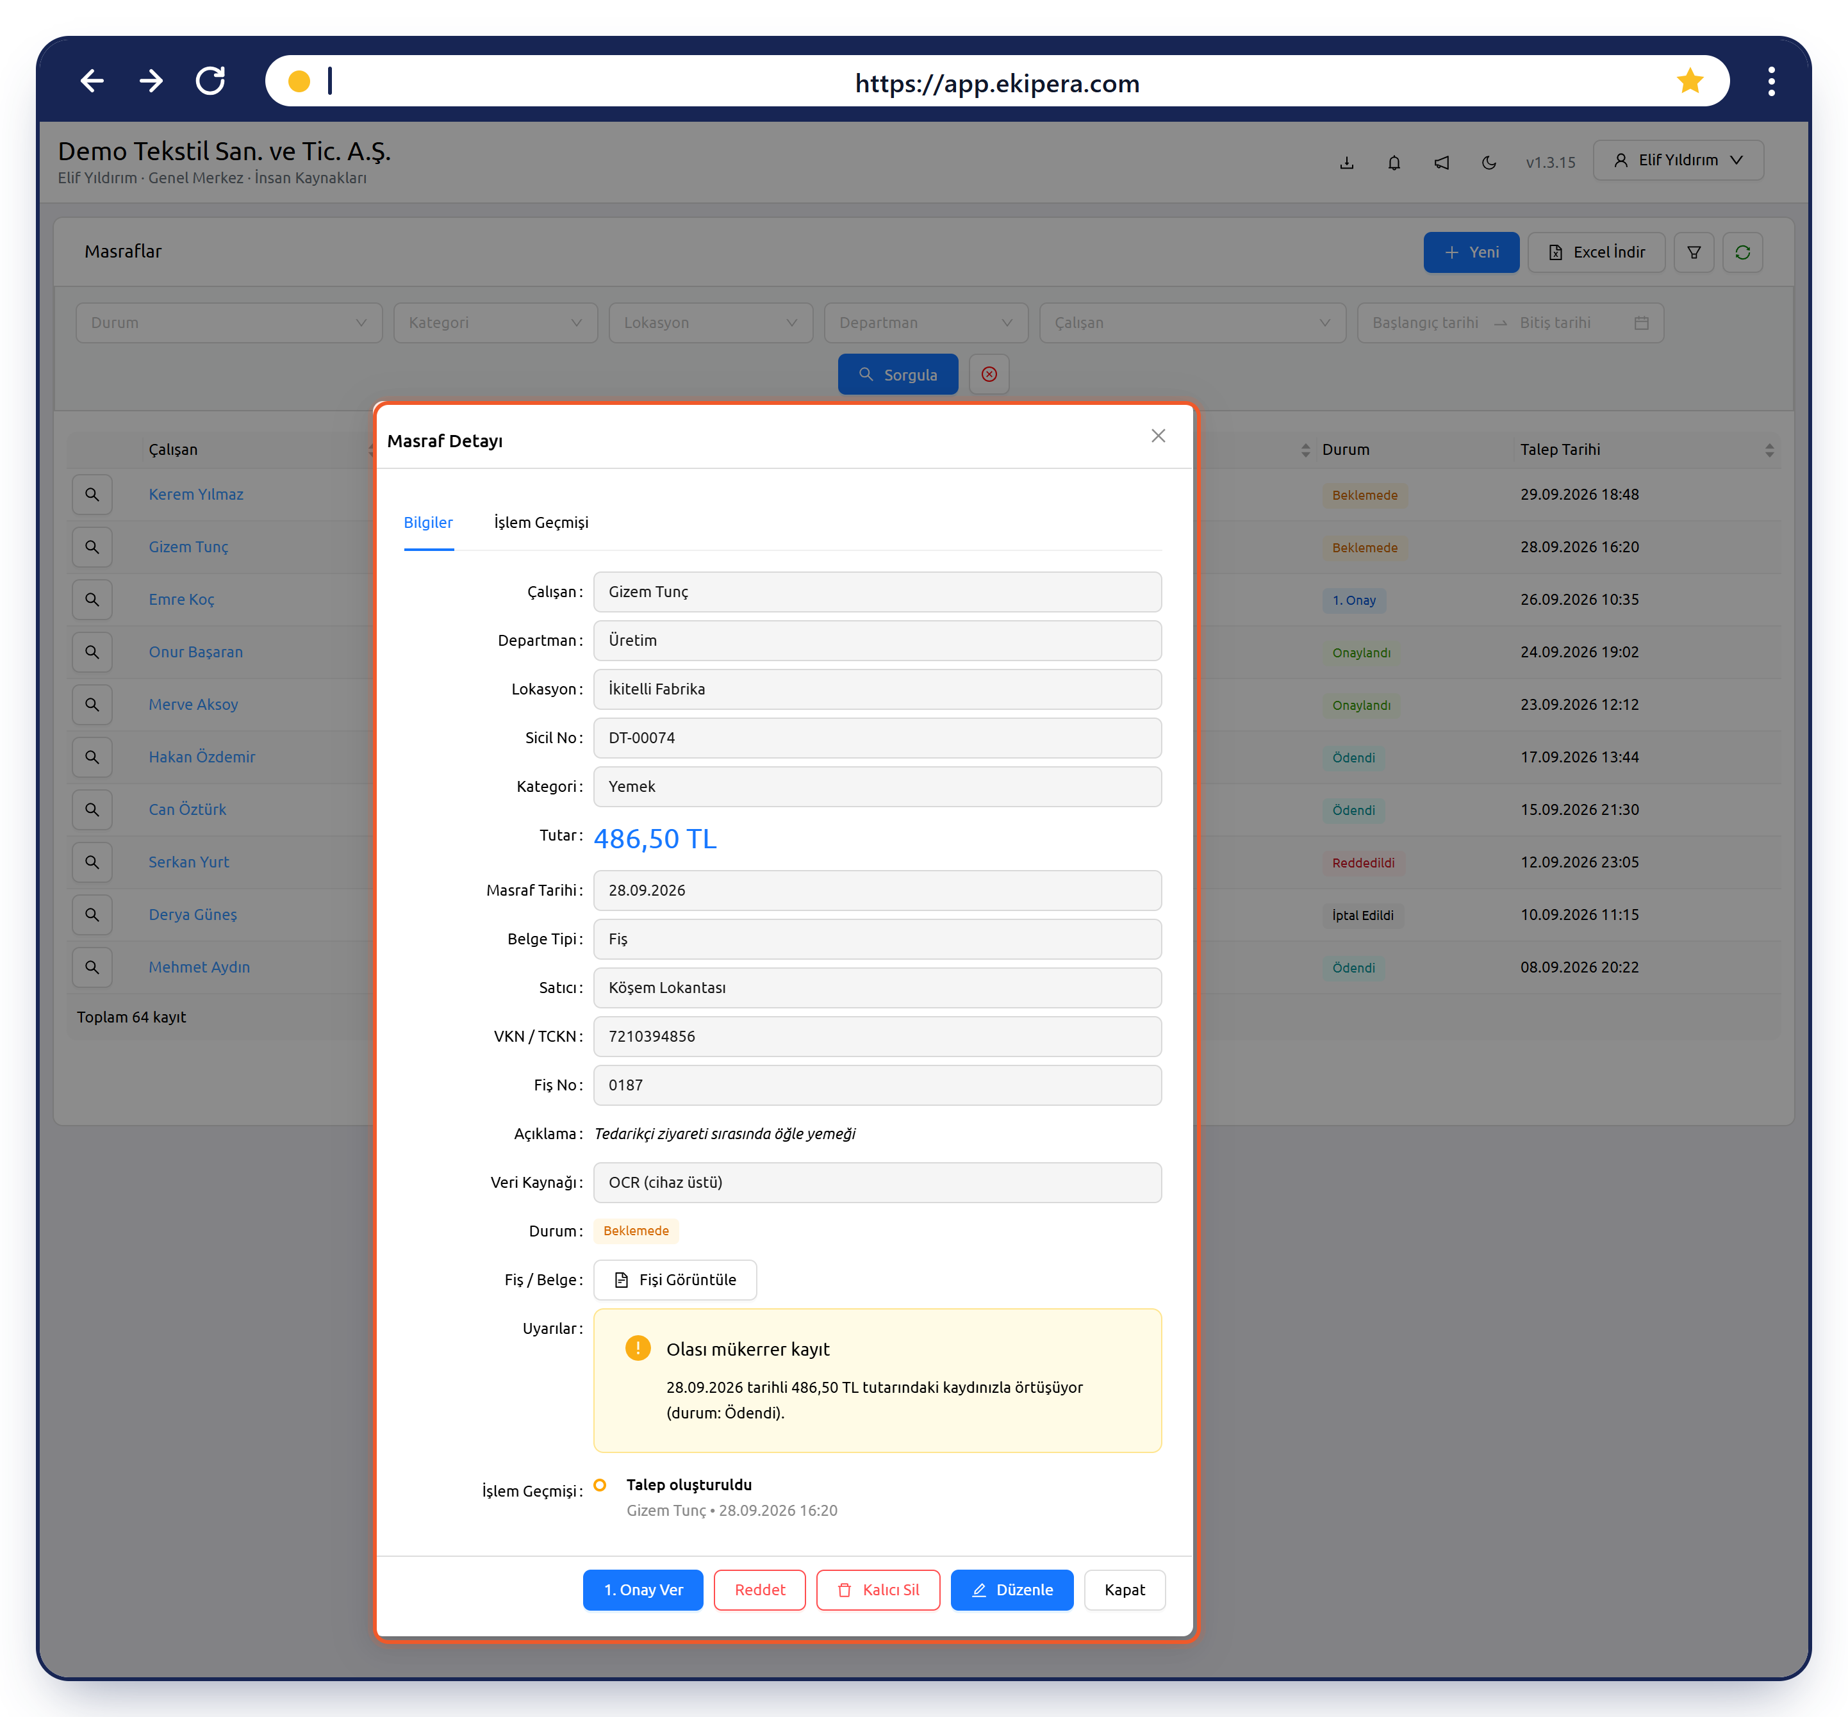The height and width of the screenshot is (1717, 1848).
Task: Click the Reddet button
Action: [x=759, y=1590]
